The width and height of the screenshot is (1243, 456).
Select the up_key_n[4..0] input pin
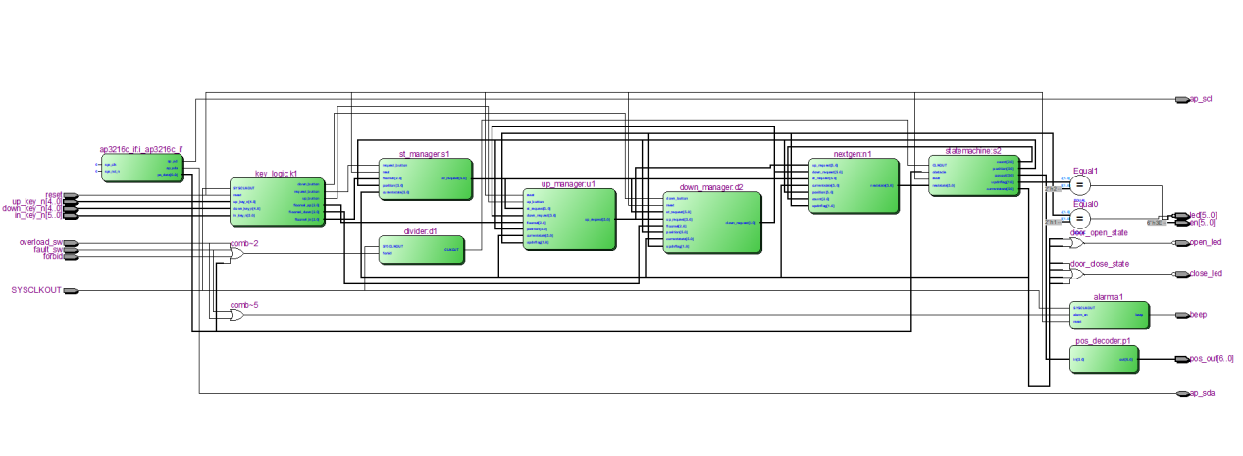(71, 202)
